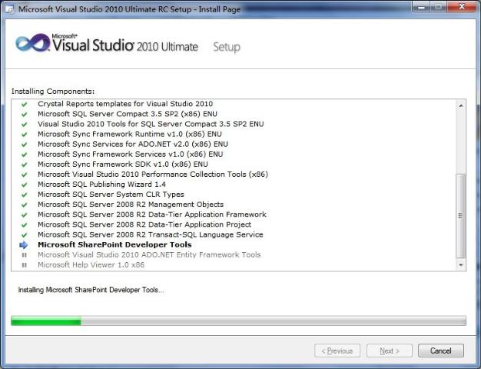Click checkmark next to Sync Framework SDK v1.0
The height and width of the screenshot is (369, 481).
[25, 165]
